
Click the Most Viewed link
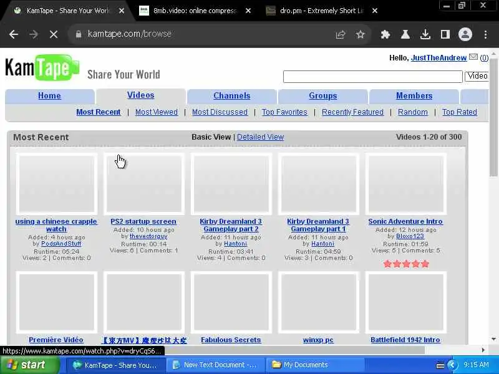[157, 112]
